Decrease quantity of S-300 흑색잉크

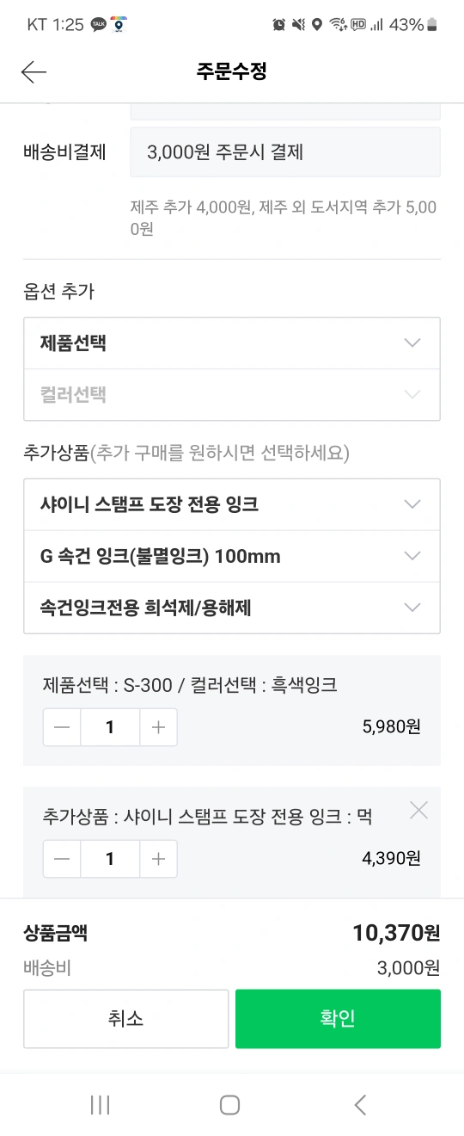62,727
